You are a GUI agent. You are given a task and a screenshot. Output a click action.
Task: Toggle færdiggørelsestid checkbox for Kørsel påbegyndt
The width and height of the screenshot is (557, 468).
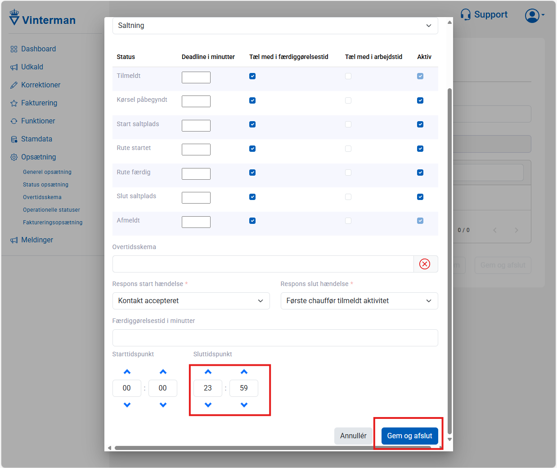tap(252, 100)
